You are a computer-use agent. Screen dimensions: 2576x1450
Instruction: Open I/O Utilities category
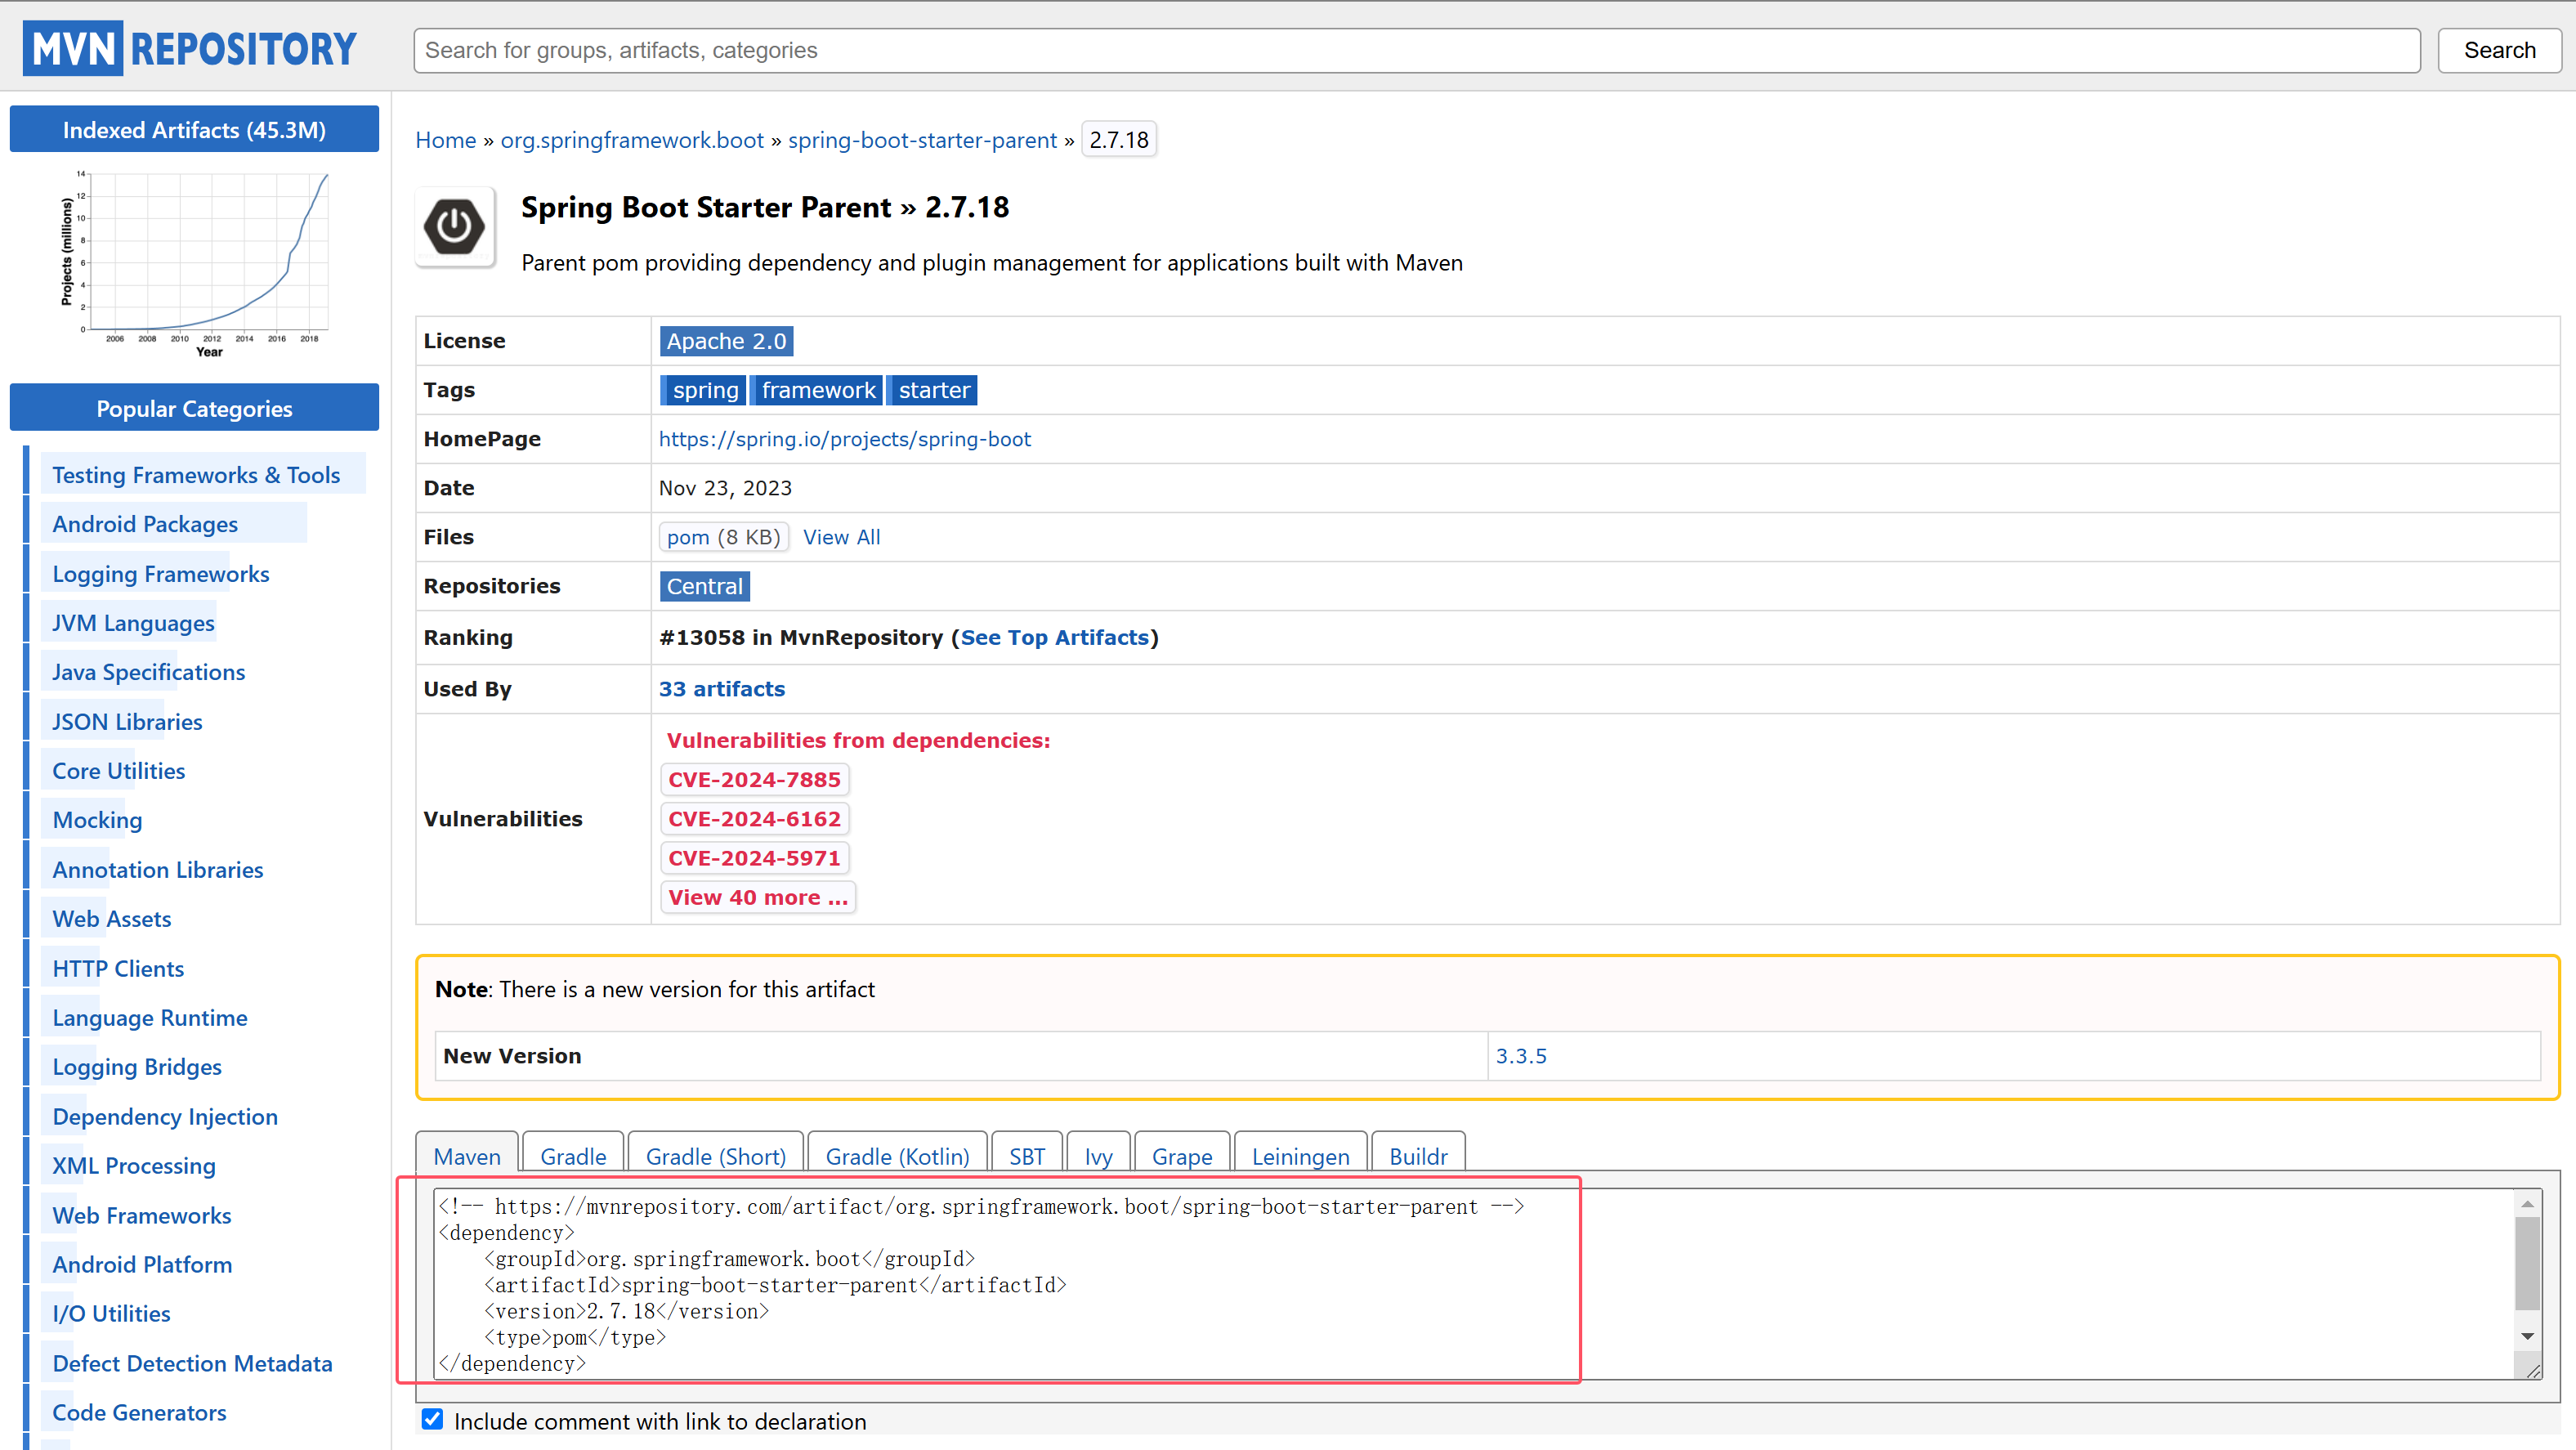(111, 1314)
